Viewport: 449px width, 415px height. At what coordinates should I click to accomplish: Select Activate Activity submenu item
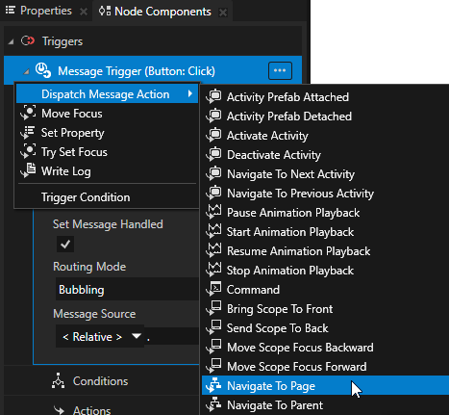pos(325,135)
